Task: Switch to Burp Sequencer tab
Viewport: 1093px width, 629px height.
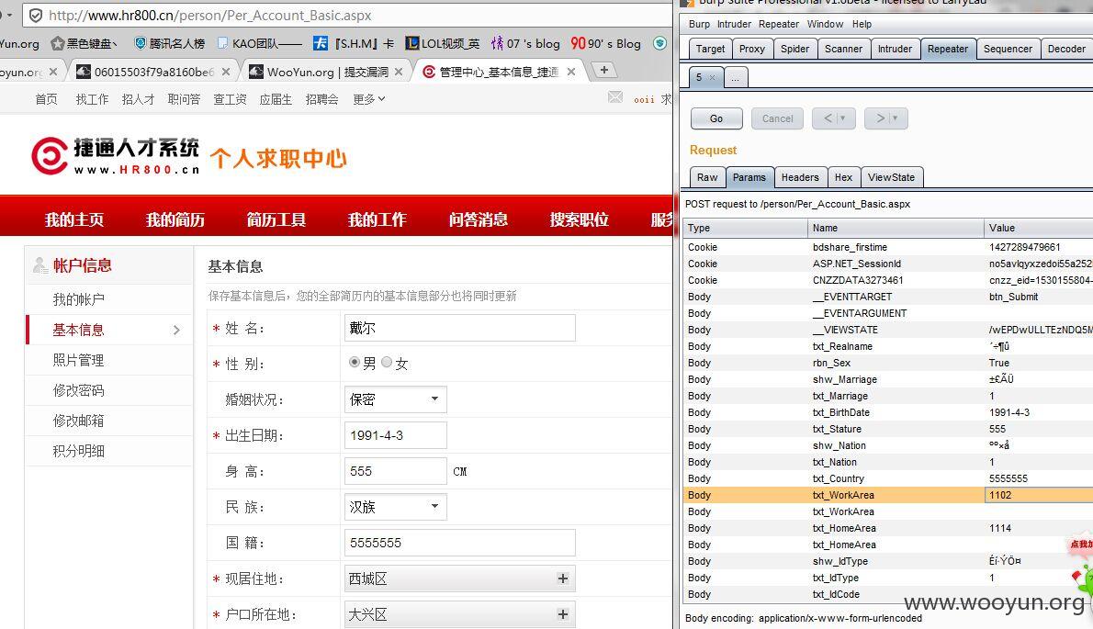Action: click(x=1008, y=49)
